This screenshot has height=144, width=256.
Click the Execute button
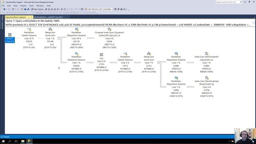click(38, 13)
